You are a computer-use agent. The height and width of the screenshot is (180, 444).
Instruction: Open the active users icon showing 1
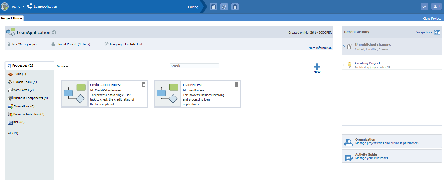[x=436, y=6]
